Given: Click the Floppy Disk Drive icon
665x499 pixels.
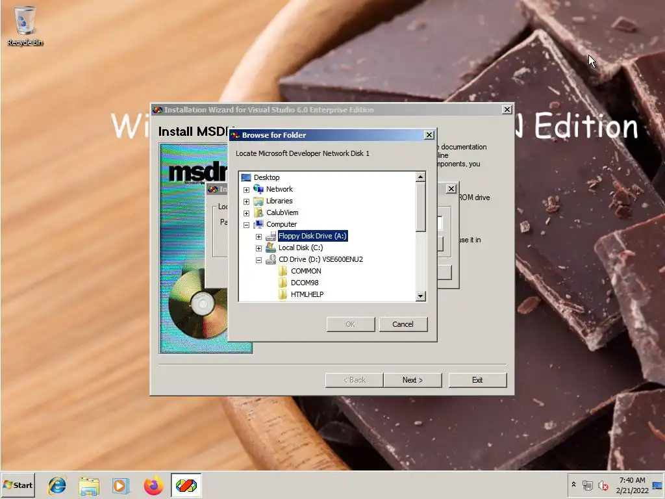Looking at the screenshot, I should [271, 236].
